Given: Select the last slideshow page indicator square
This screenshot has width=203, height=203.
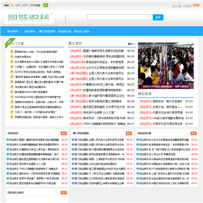Looking at the screenshot, I should (192, 82).
